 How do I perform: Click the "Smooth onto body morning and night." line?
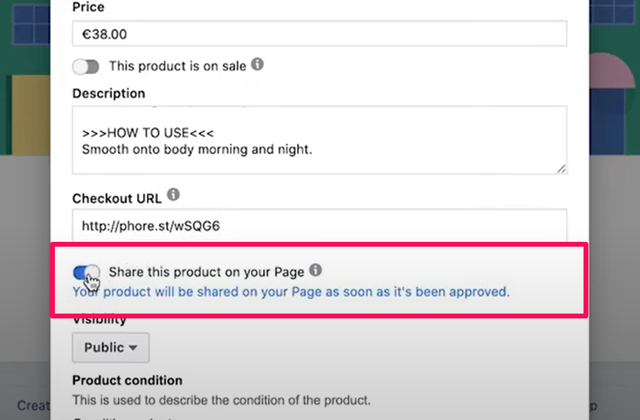[196, 149]
